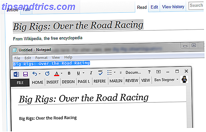This screenshot has width=206, height=132.
Task: Open the undo history dropdown arrow
Action: pos(39,74)
